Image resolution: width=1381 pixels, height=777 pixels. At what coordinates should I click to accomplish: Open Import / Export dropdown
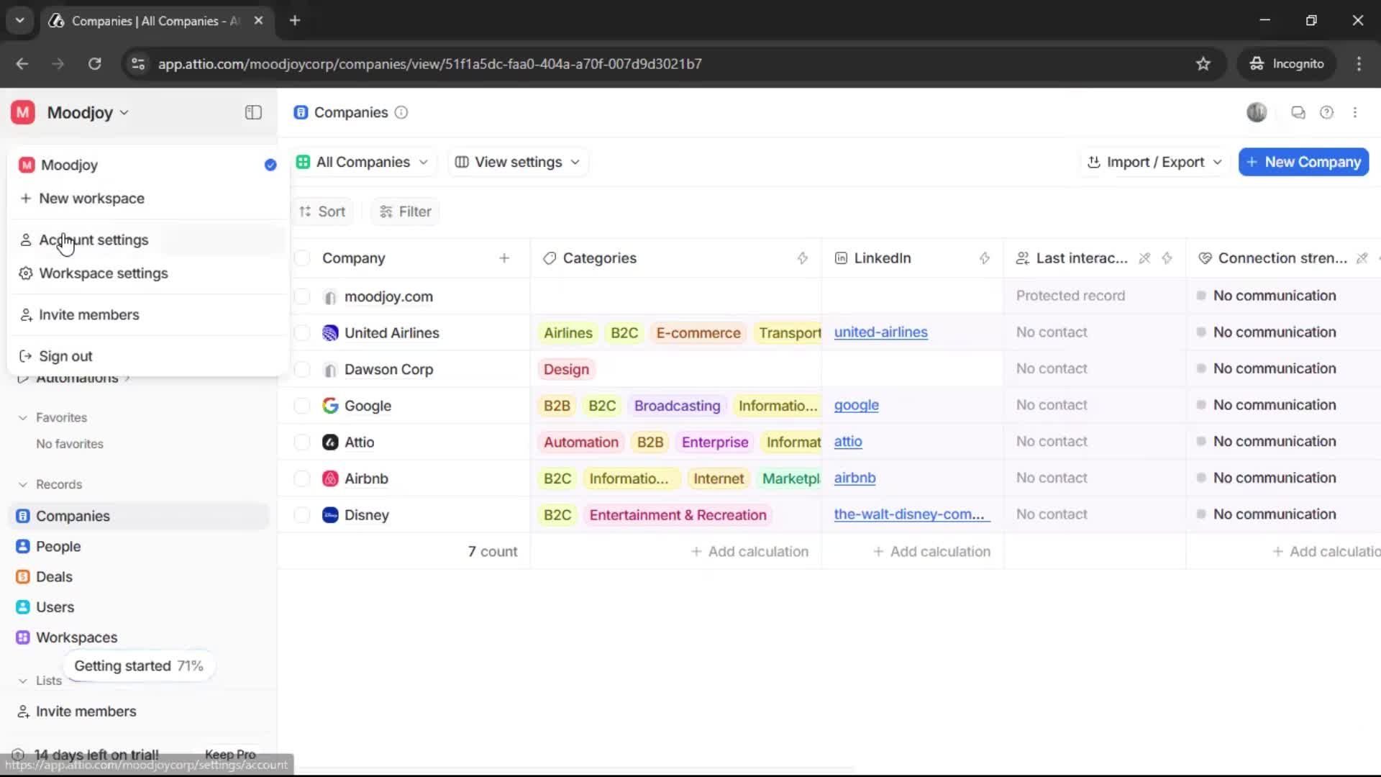pyautogui.click(x=1154, y=163)
